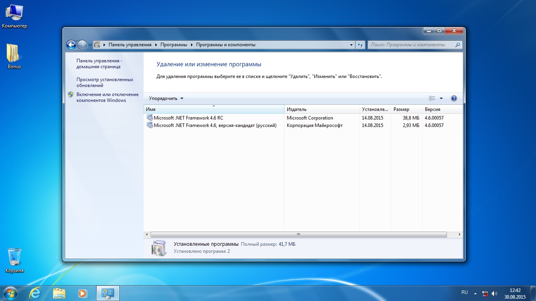Click 'RU' language indicator in tray
Screen dimensions: 536x301
(x=465, y=292)
